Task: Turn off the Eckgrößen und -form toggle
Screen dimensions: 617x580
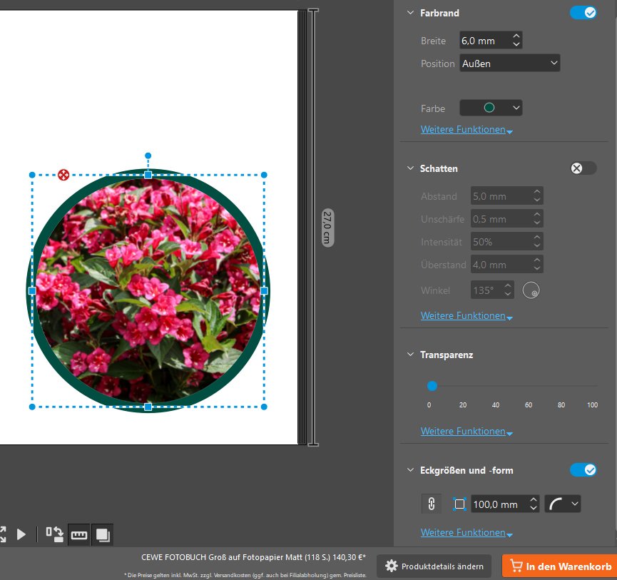Action: click(x=583, y=470)
